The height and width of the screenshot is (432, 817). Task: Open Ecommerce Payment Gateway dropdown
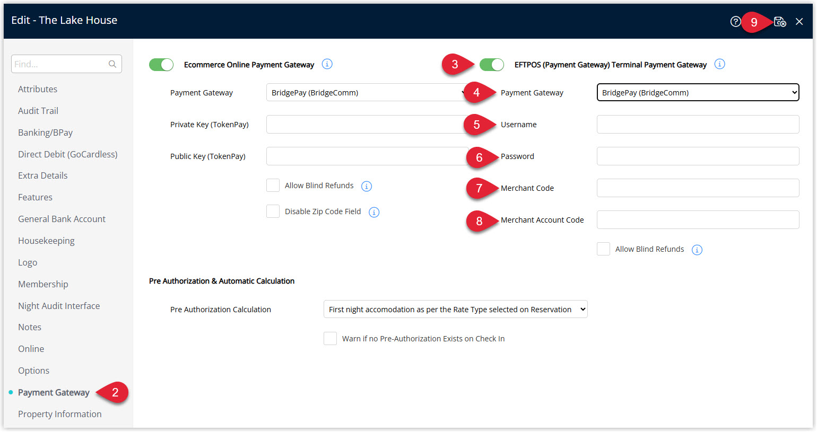[x=367, y=92]
